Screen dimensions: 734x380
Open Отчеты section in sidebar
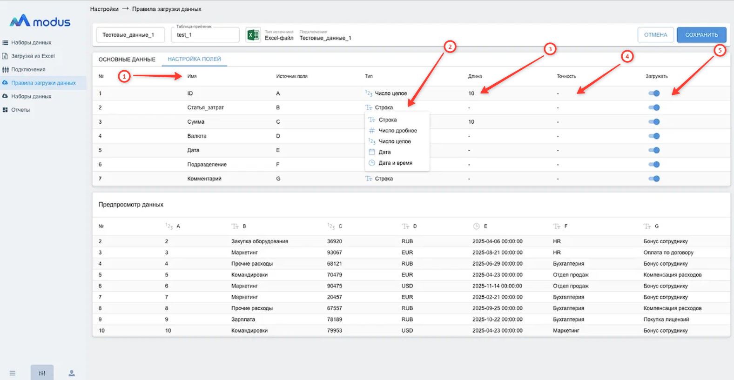point(20,110)
